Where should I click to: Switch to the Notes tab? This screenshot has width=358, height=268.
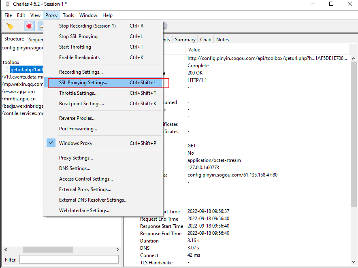coord(222,40)
